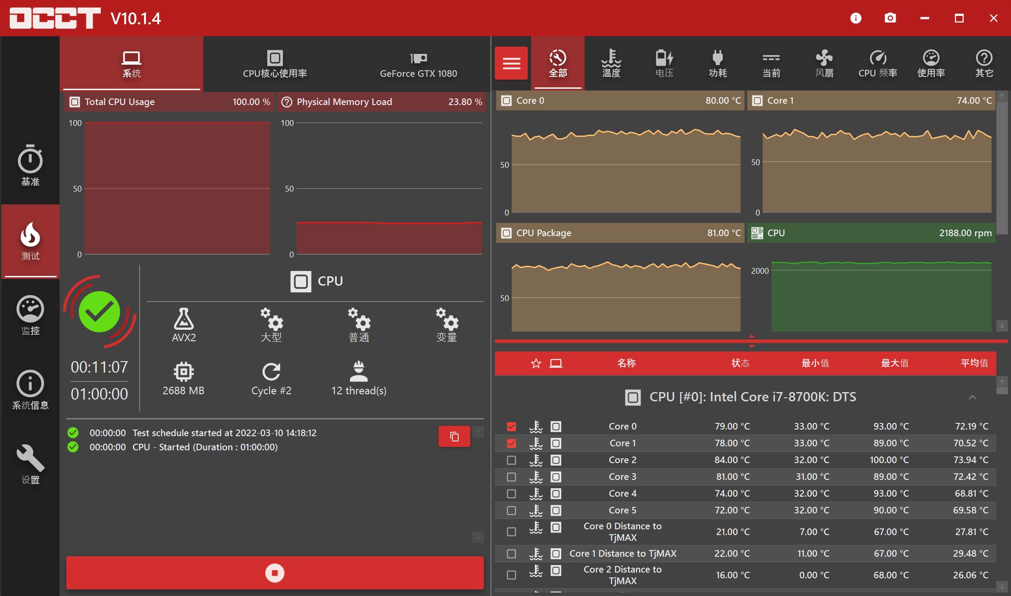This screenshot has height=596, width=1011.
Task: Switch to CPU核心使用率 tab
Action: (274, 64)
